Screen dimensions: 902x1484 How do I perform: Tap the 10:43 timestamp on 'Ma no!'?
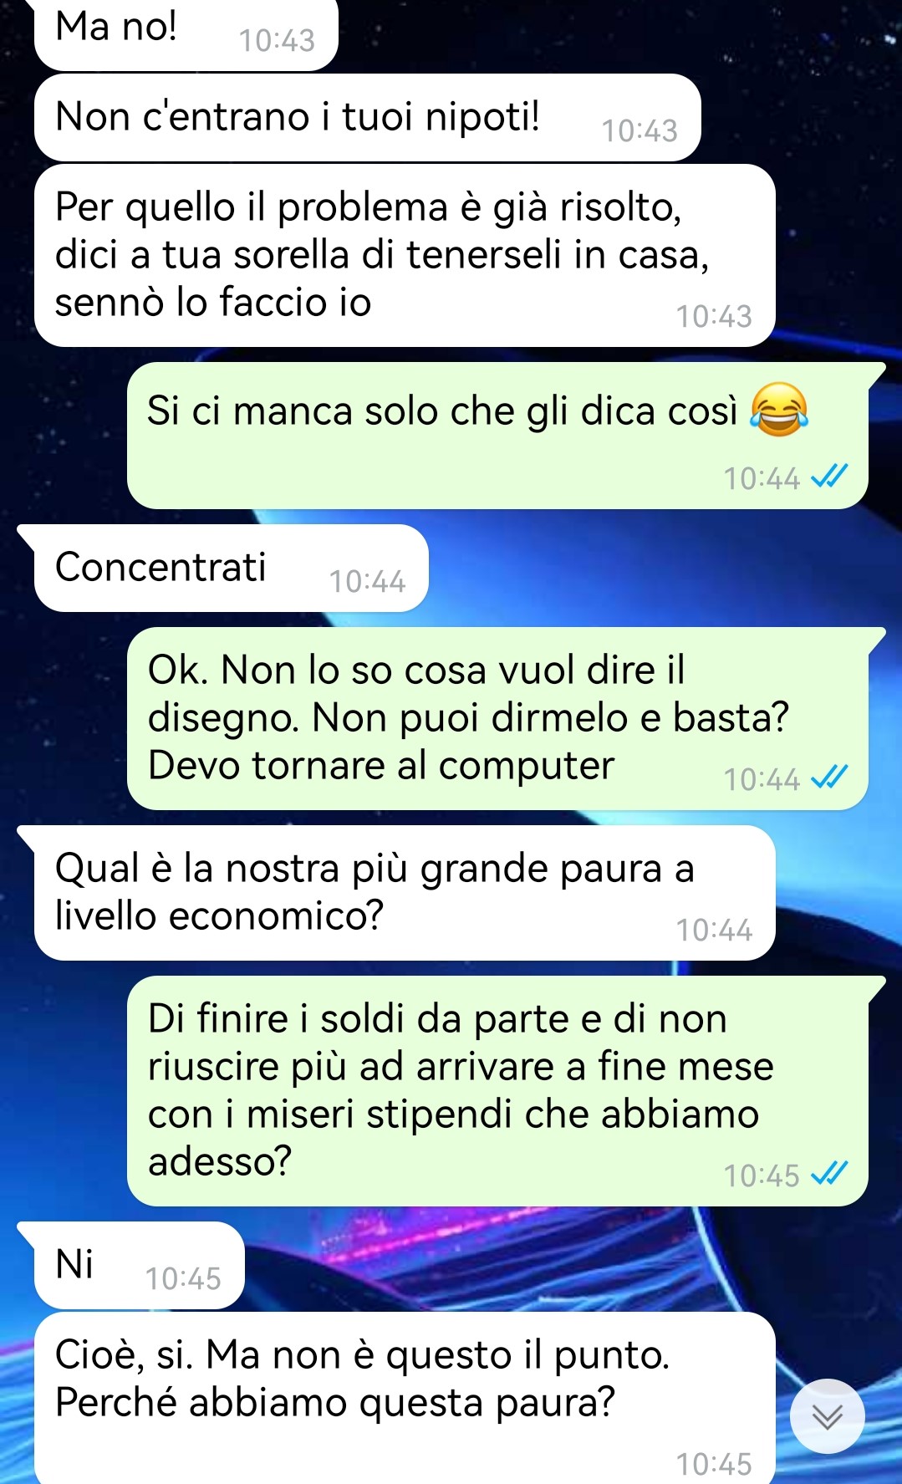[x=277, y=40]
